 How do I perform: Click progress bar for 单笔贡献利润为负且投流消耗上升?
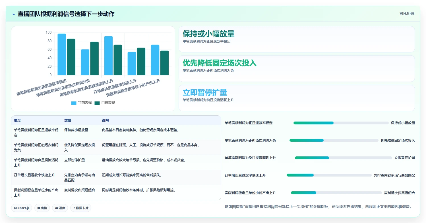[344, 158]
